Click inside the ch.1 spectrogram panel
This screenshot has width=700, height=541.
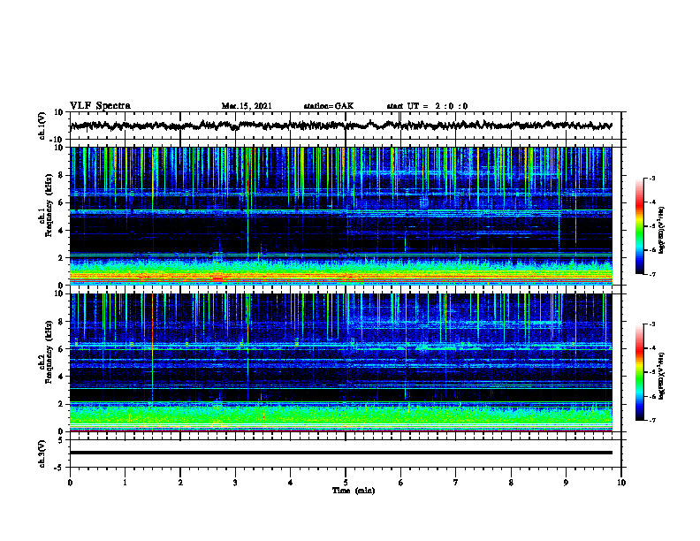[x=340, y=216]
